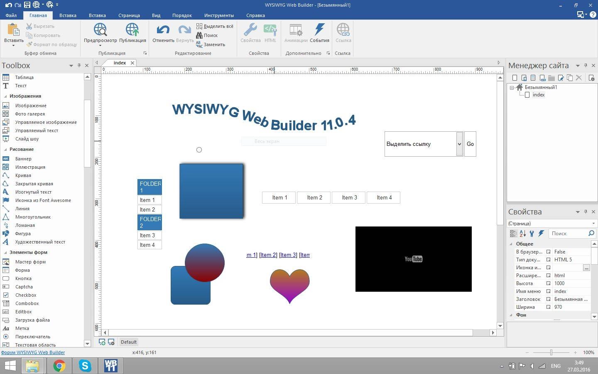Screen dimensions: 598x374
Task: Expand the Фон properties section
Action: pyautogui.click(x=511, y=315)
